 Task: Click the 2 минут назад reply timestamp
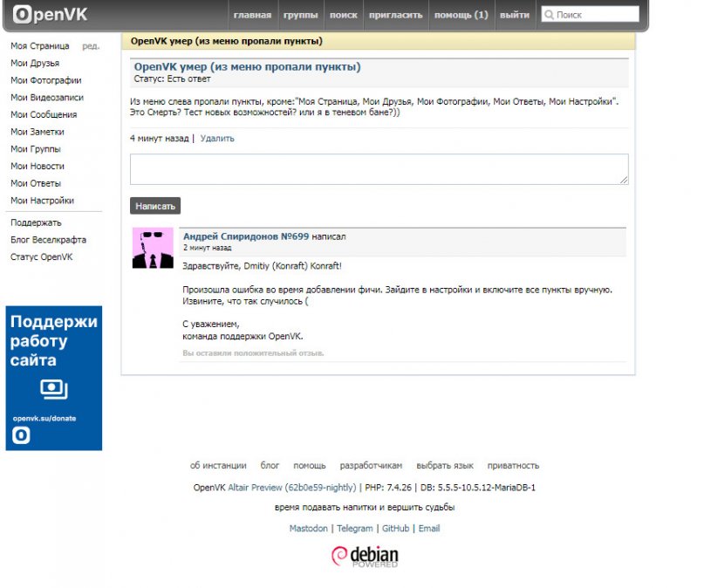(207, 248)
